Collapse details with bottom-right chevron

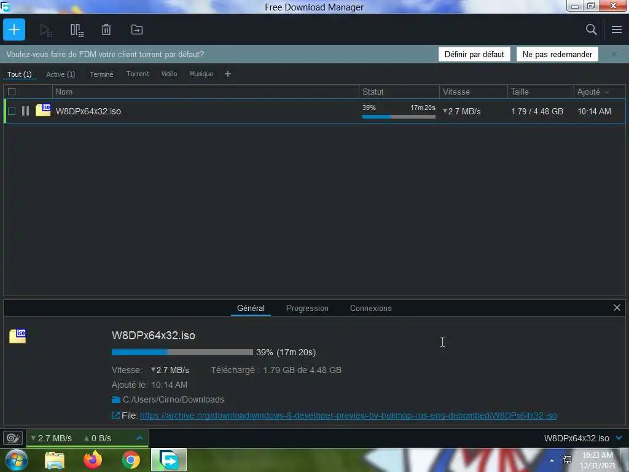click(x=619, y=438)
